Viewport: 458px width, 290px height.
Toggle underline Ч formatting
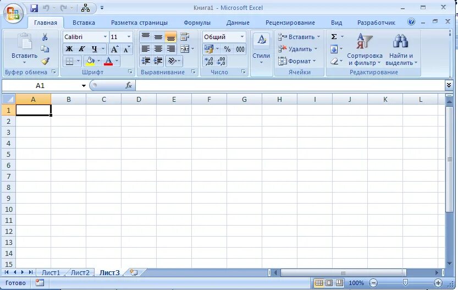(94, 49)
